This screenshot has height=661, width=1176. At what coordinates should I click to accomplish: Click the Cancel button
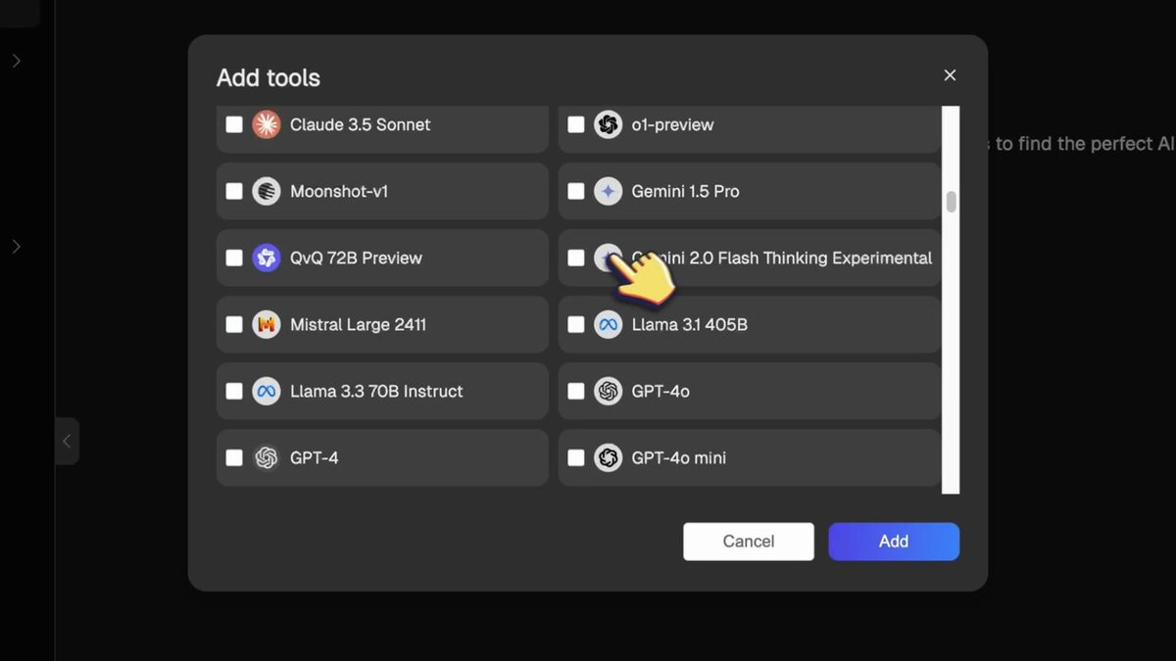(749, 542)
